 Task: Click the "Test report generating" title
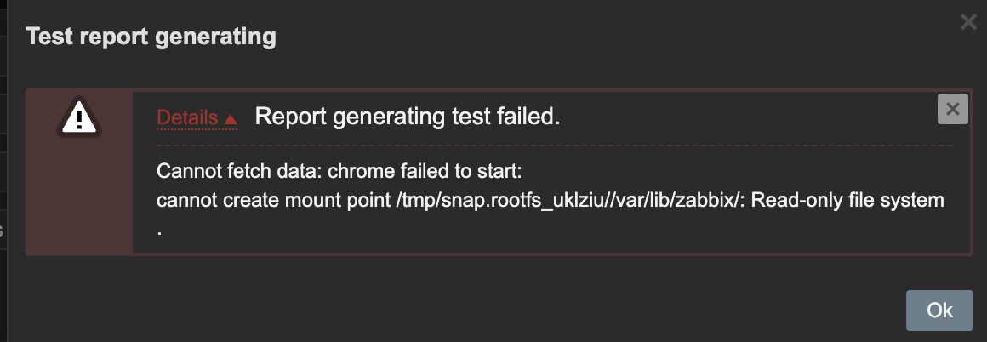point(151,37)
